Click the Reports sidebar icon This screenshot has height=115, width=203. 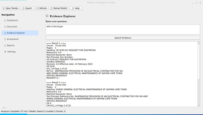[x=5, y=46]
